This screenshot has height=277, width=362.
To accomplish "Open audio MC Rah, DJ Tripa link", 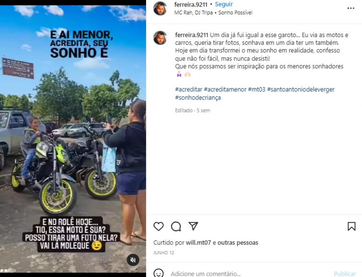I will (194, 13).
